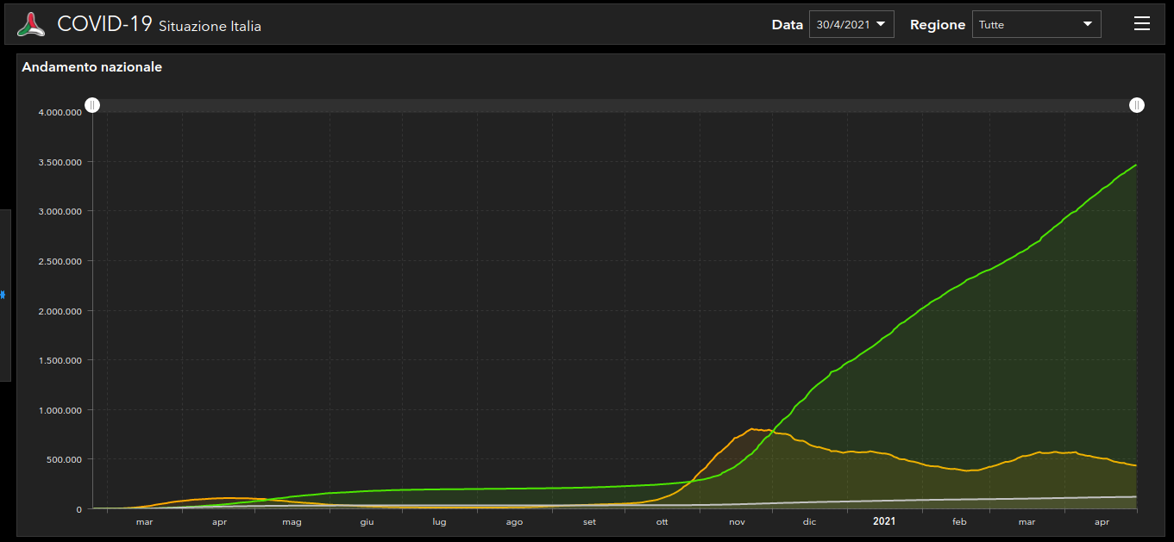
Task: Open the hamburger menu
Action: click(1141, 24)
